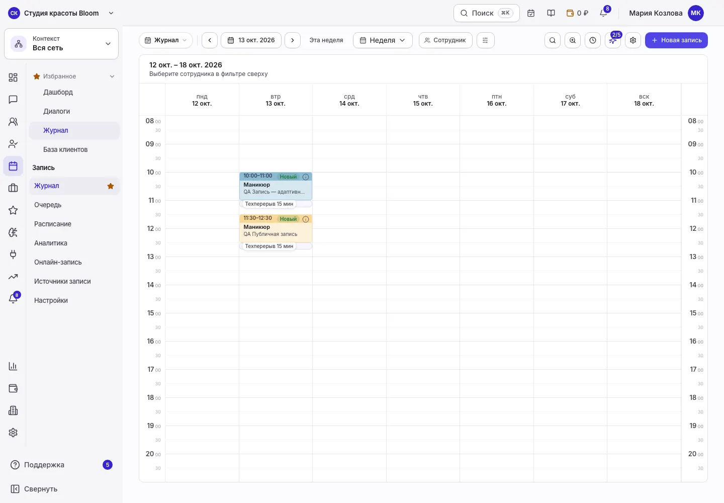
Task: Click the Новая запись button
Action: [676, 40]
